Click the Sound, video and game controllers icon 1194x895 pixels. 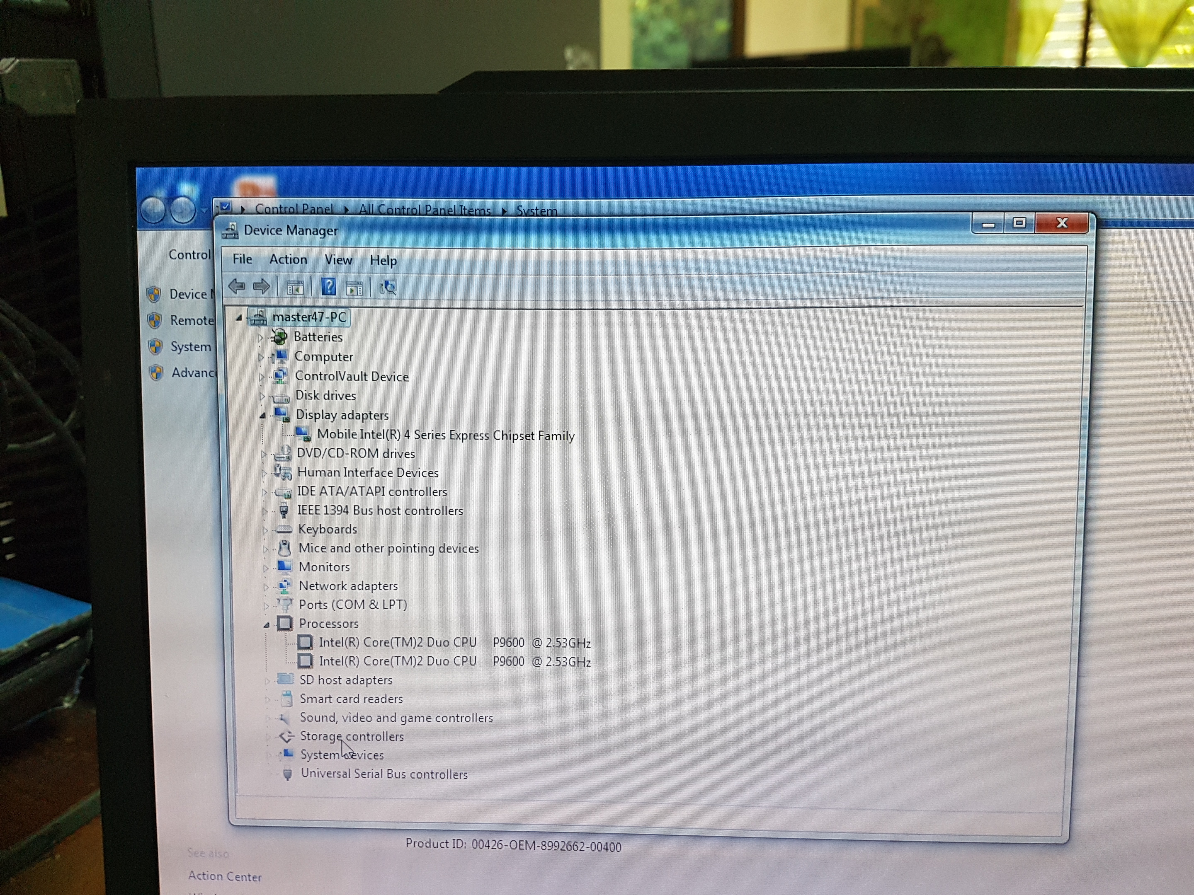284,718
